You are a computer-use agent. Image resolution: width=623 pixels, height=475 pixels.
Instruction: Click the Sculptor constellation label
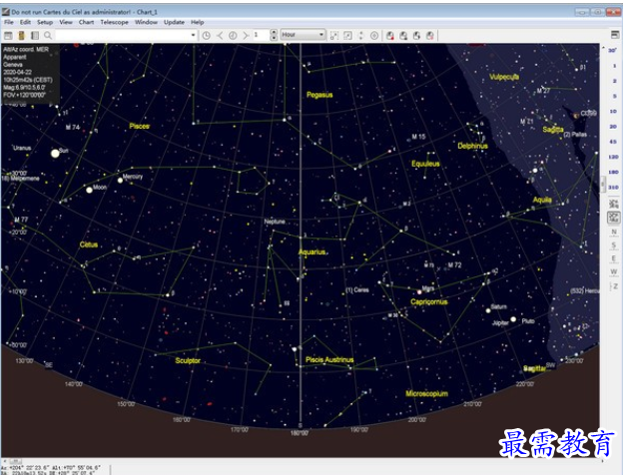188,360
